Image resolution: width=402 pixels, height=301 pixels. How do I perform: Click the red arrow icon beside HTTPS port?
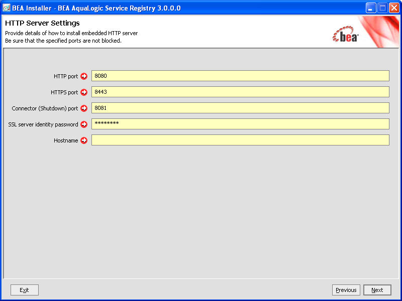tap(84, 92)
